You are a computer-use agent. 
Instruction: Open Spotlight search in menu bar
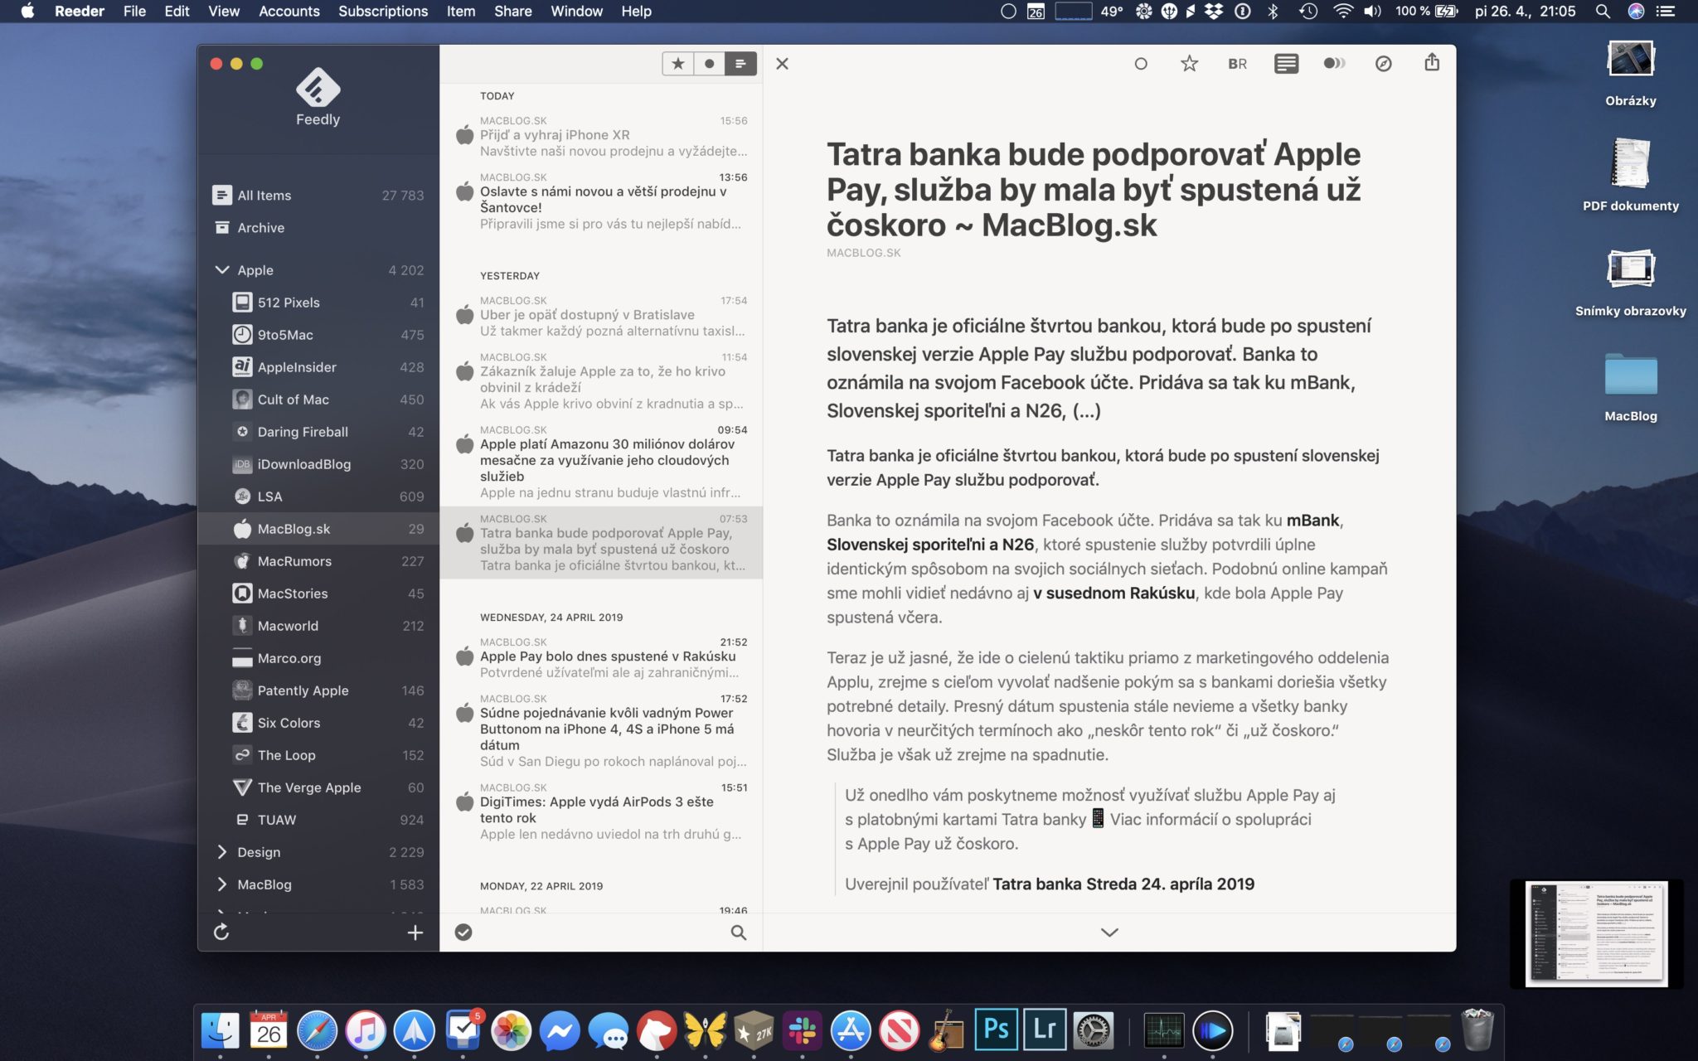click(x=1603, y=11)
